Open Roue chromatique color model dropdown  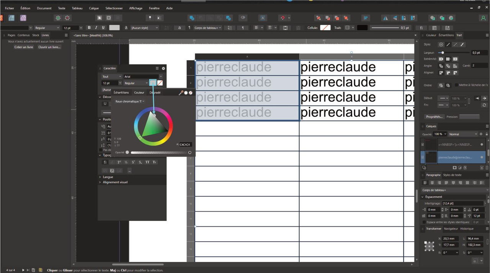(x=130, y=101)
